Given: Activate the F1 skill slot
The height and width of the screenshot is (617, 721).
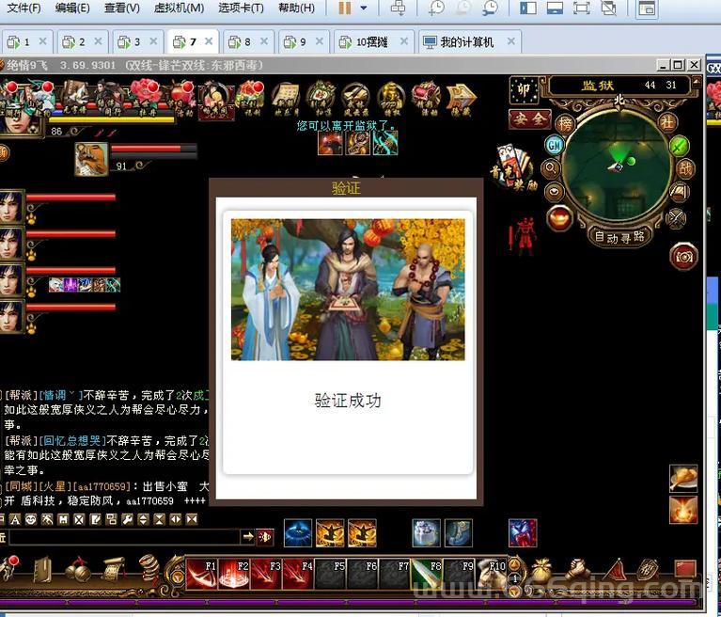Looking at the screenshot, I should pyautogui.click(x=201, y=574).
